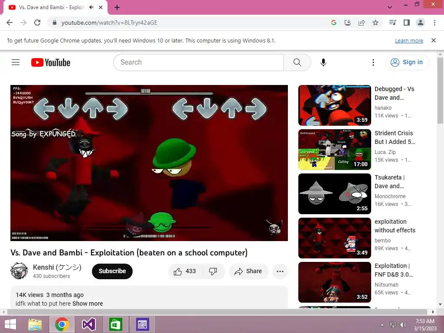
Task: Bookmark this page with the star icon
Action: tap(375, 23)
